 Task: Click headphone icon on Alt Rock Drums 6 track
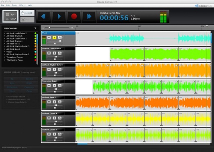[x=60, y=134]
